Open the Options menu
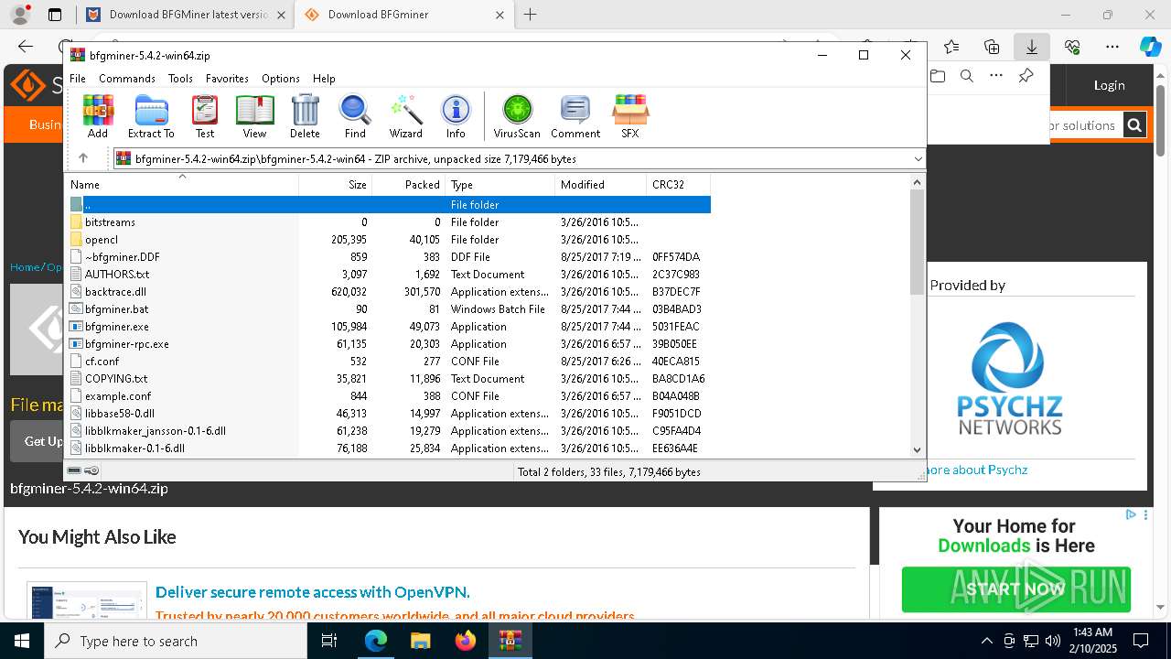Screen dimensions: 1171x659 point(281,79)
